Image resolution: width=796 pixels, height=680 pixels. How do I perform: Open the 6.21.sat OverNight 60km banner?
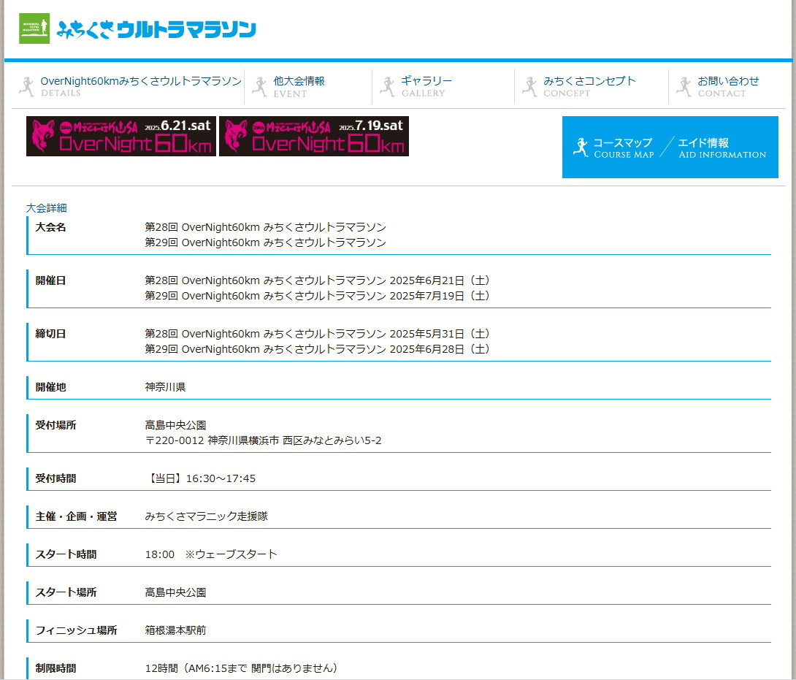pyautogui.click(x=120, y=136)
